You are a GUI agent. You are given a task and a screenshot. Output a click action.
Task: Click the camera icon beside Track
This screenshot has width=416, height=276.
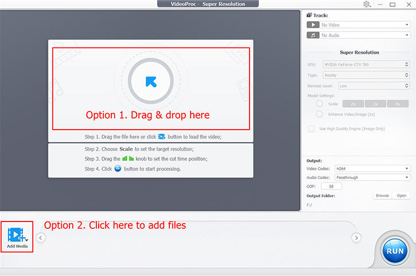pos(310,15)
